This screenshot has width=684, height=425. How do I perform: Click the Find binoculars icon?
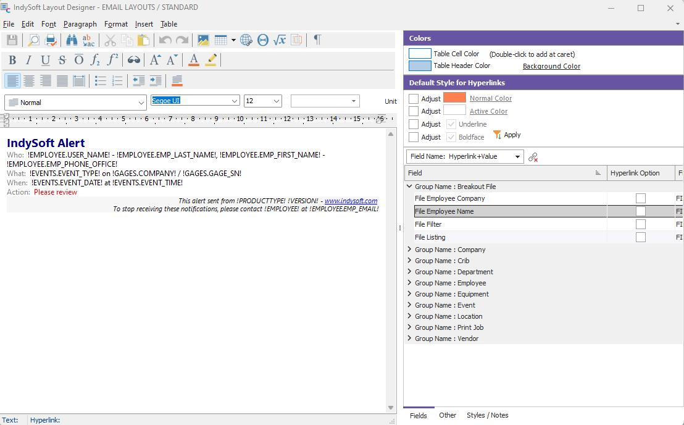click(x=72, y=40)
